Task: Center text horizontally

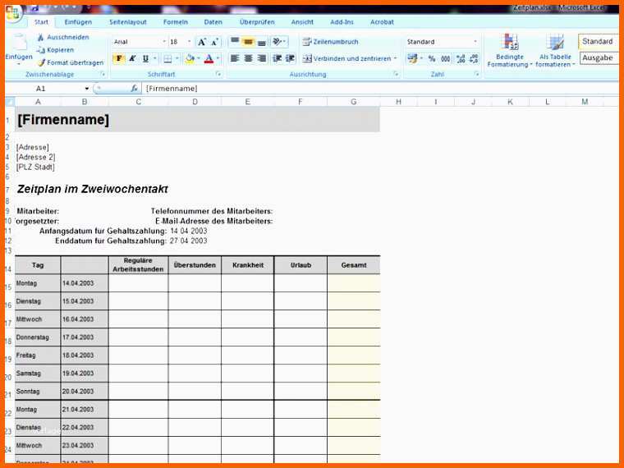Action: [x=248, y=58]
